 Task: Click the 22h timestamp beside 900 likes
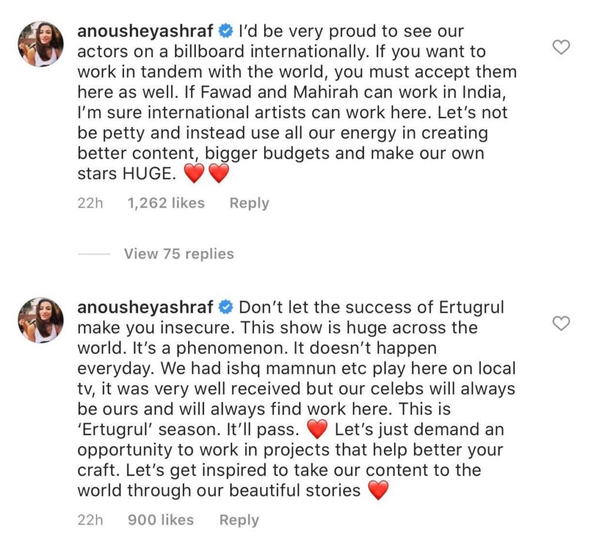click(91, 520)
